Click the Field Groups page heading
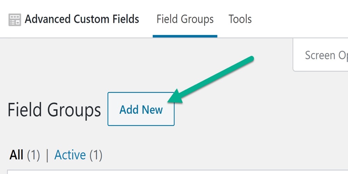The width and height of the screenshot is (348, 174). [x=54, y=110]
